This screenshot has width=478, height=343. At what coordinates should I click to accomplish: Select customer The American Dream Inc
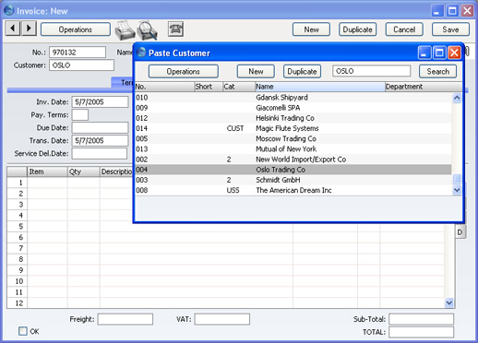(x=293, y=190)
